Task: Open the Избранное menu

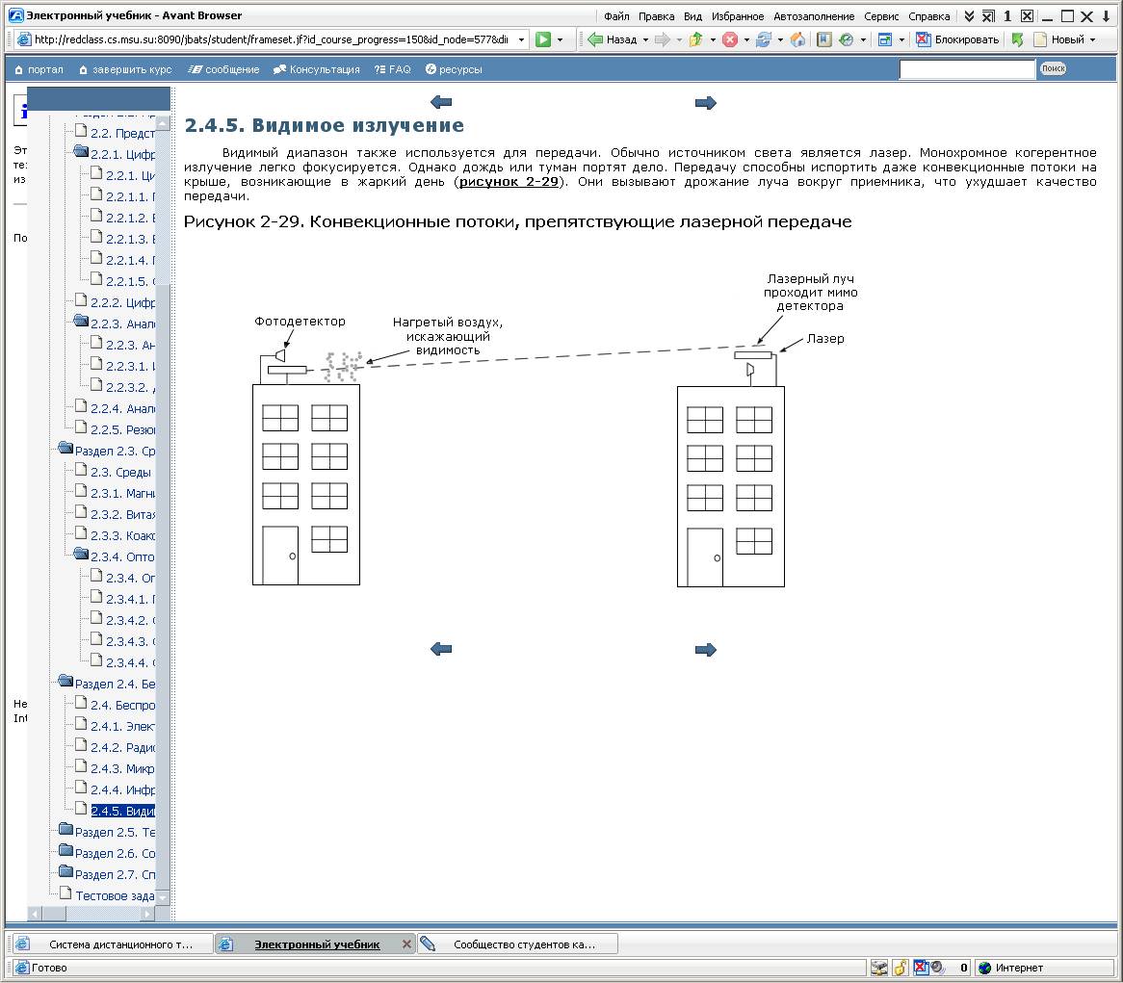Action: tap(738, 16)
